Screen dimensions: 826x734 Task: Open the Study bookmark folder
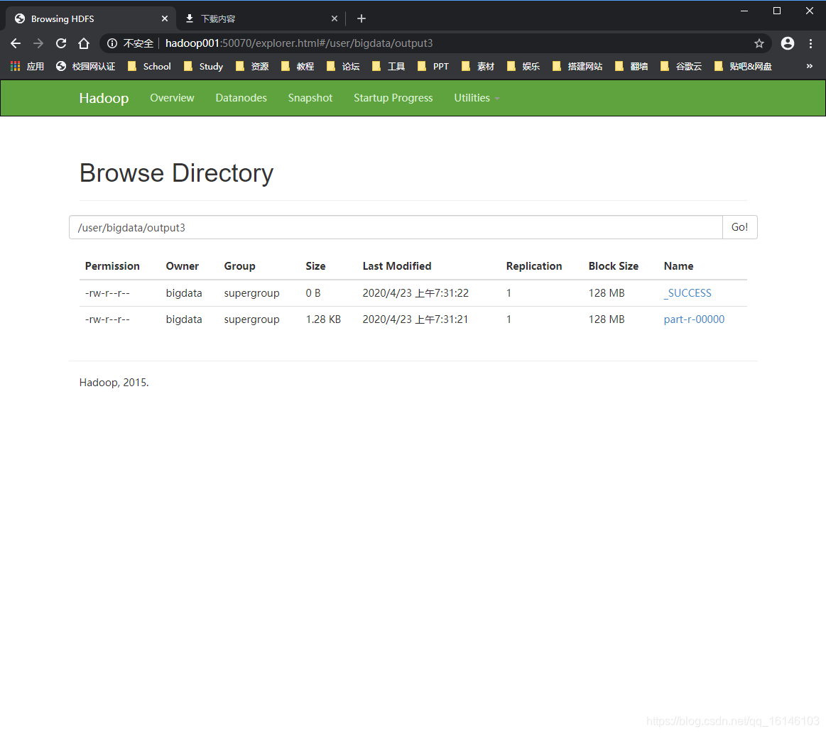[203, 66]
